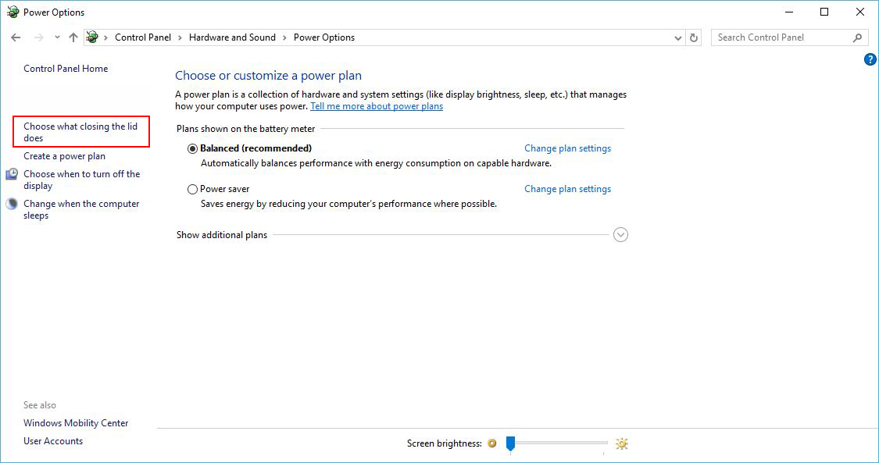Image resolution: width=879 pixels, height=463 pixels.
Task: Click the low brightness sun icon
Action: tap(492, 443)
